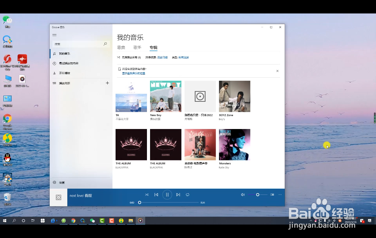Viewport: 376px width, 238px height.
Task: Toggle shuffle in the player bar
Action: point(147,195)
